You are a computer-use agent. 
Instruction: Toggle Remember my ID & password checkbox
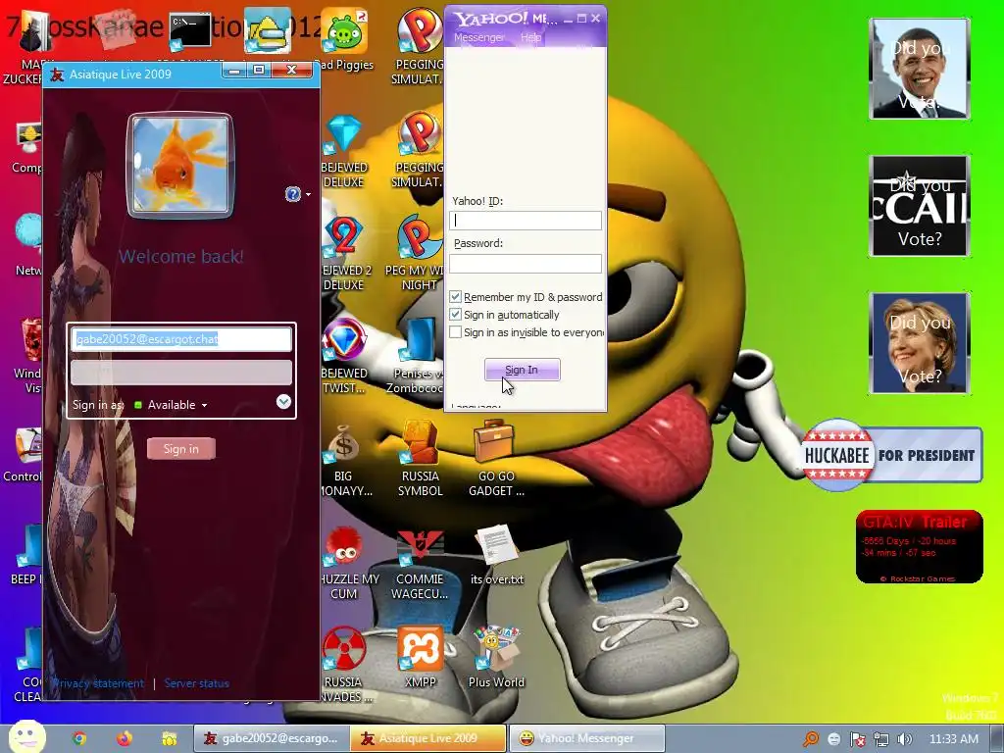[455, 296]
